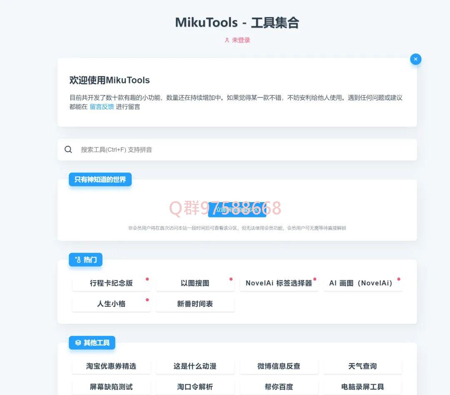Open the 天气查询 tool
The image size is (450, 395).
pos(363,366)
